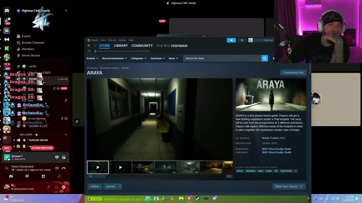362x203 pixels.
Task: Show hidden system tray icons chevron
Action: [309, 198]
